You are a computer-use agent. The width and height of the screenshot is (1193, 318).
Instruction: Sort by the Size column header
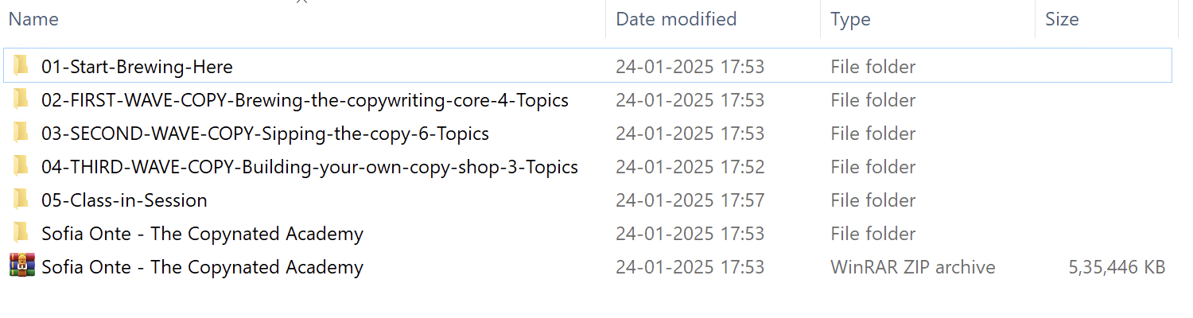1062,19
